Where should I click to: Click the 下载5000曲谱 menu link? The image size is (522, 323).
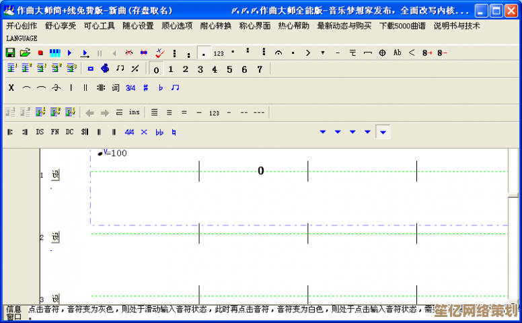(x=402, y=26)
